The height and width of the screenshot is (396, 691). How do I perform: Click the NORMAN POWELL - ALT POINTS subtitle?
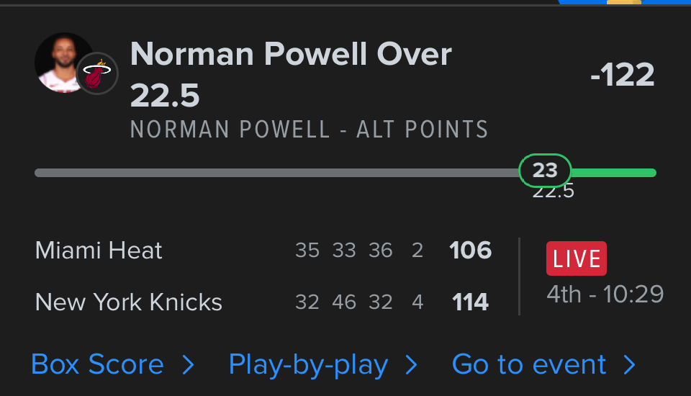click(x=310, y=130)
